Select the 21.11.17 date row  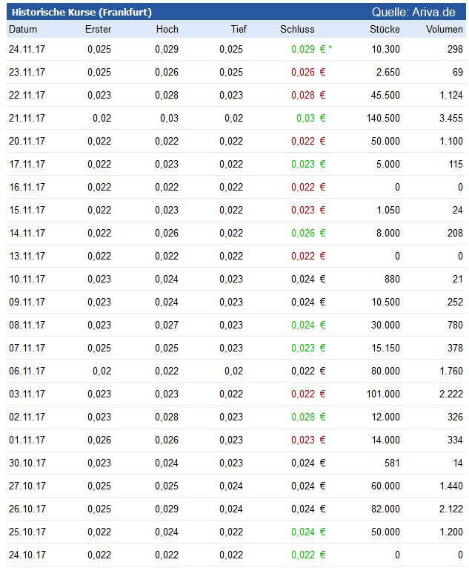[27, 118]
